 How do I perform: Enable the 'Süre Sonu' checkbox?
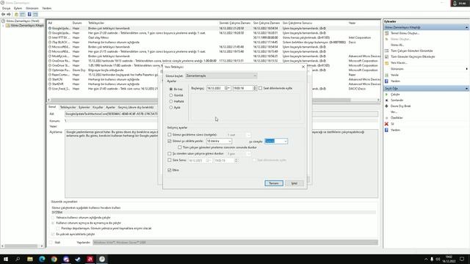coord(170,160)
